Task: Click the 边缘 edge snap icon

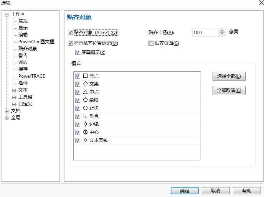Action: 85,124
